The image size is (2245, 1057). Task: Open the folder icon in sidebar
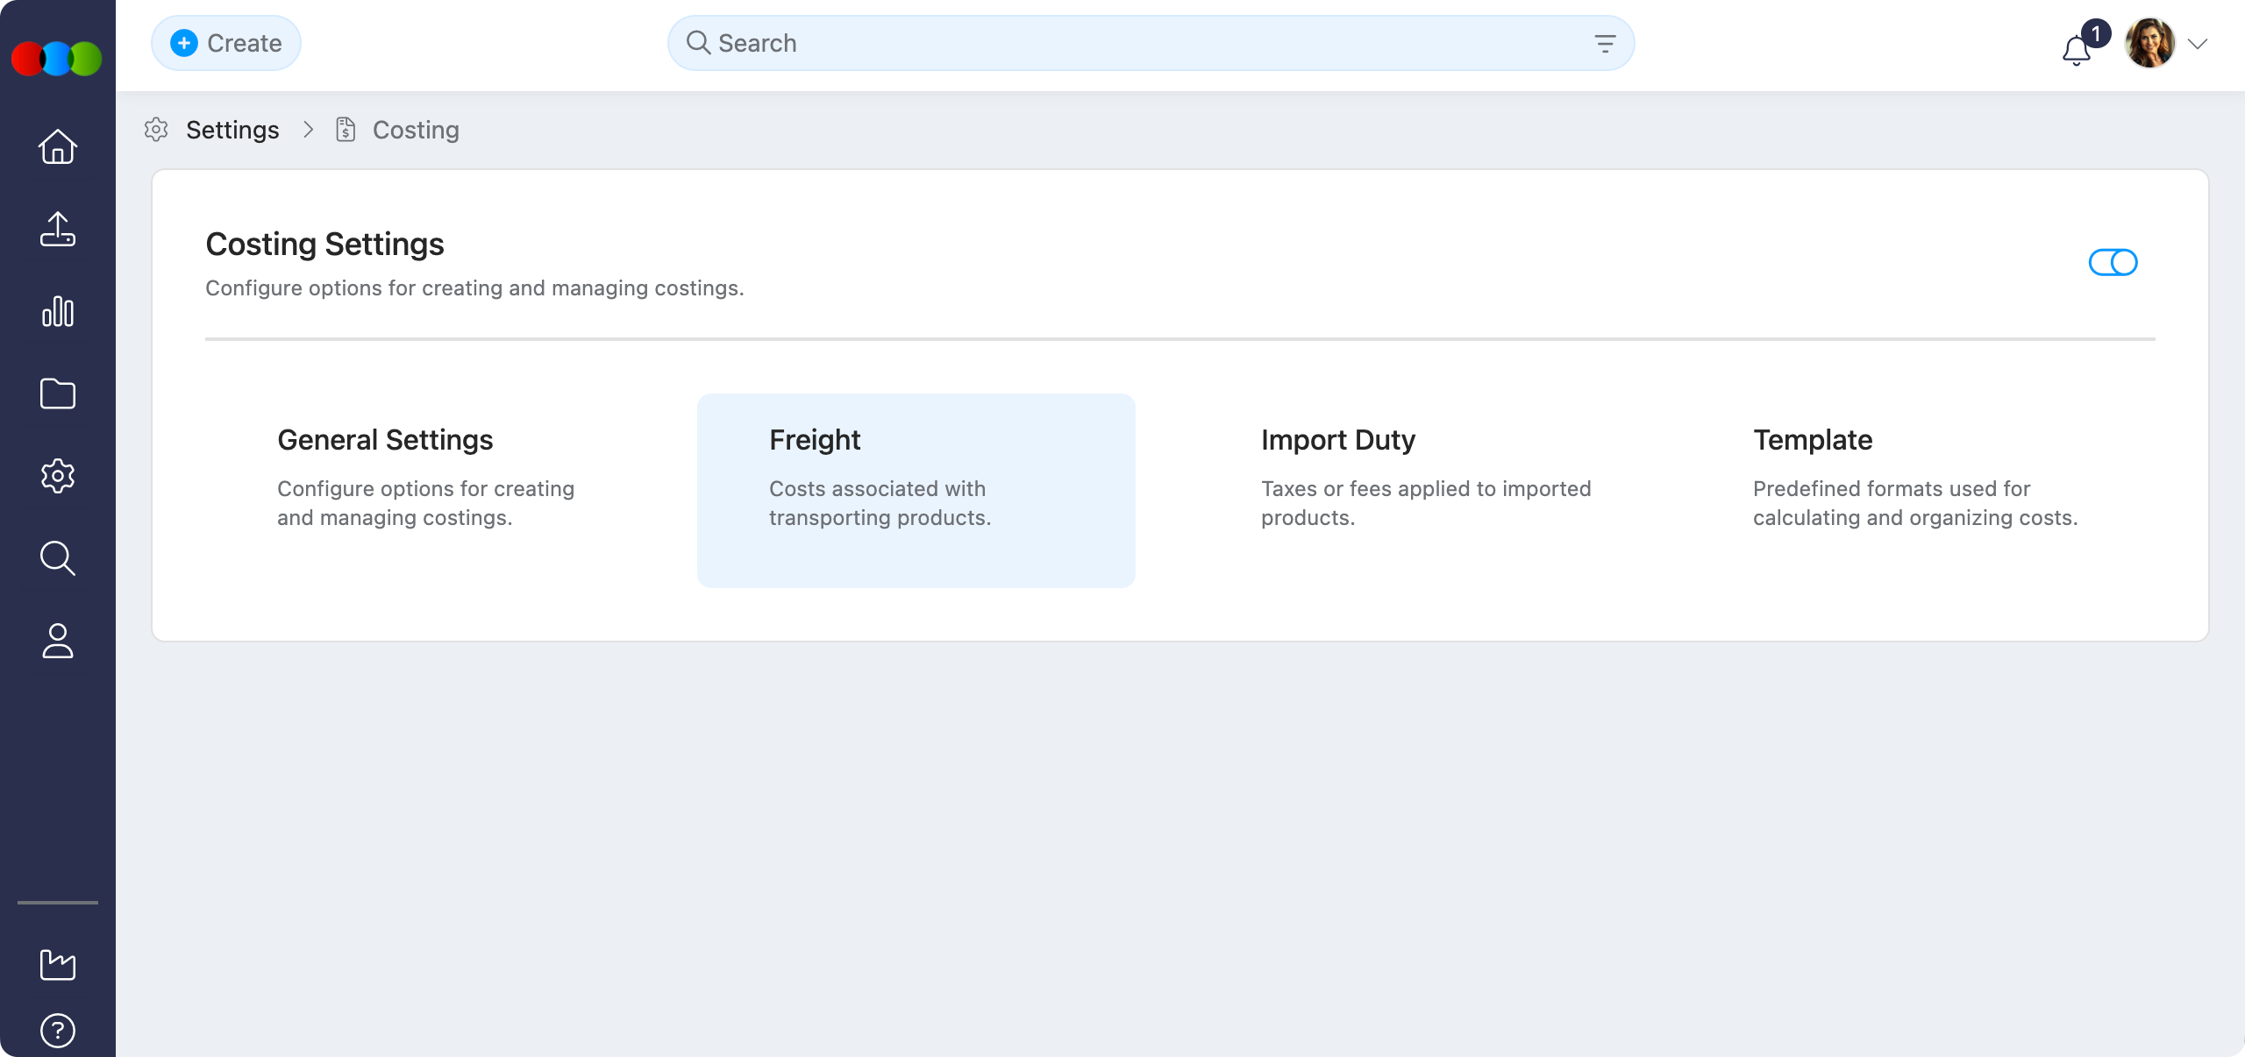point(58,394)
